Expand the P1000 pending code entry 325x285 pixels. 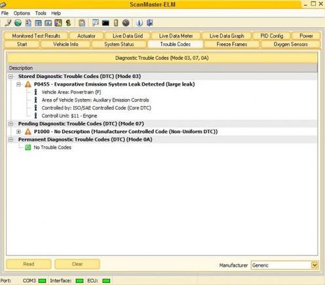(x=19, y=132)
